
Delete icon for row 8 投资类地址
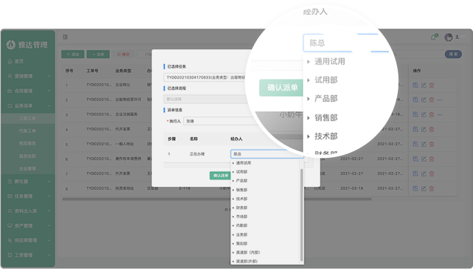[432, 188]
